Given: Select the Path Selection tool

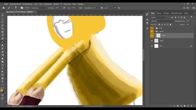Looking at the screenshot, I should click(2, 71).
